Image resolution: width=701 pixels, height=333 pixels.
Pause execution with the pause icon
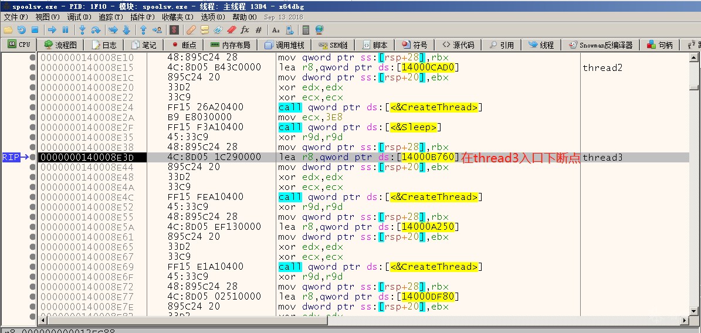(65, 30)
